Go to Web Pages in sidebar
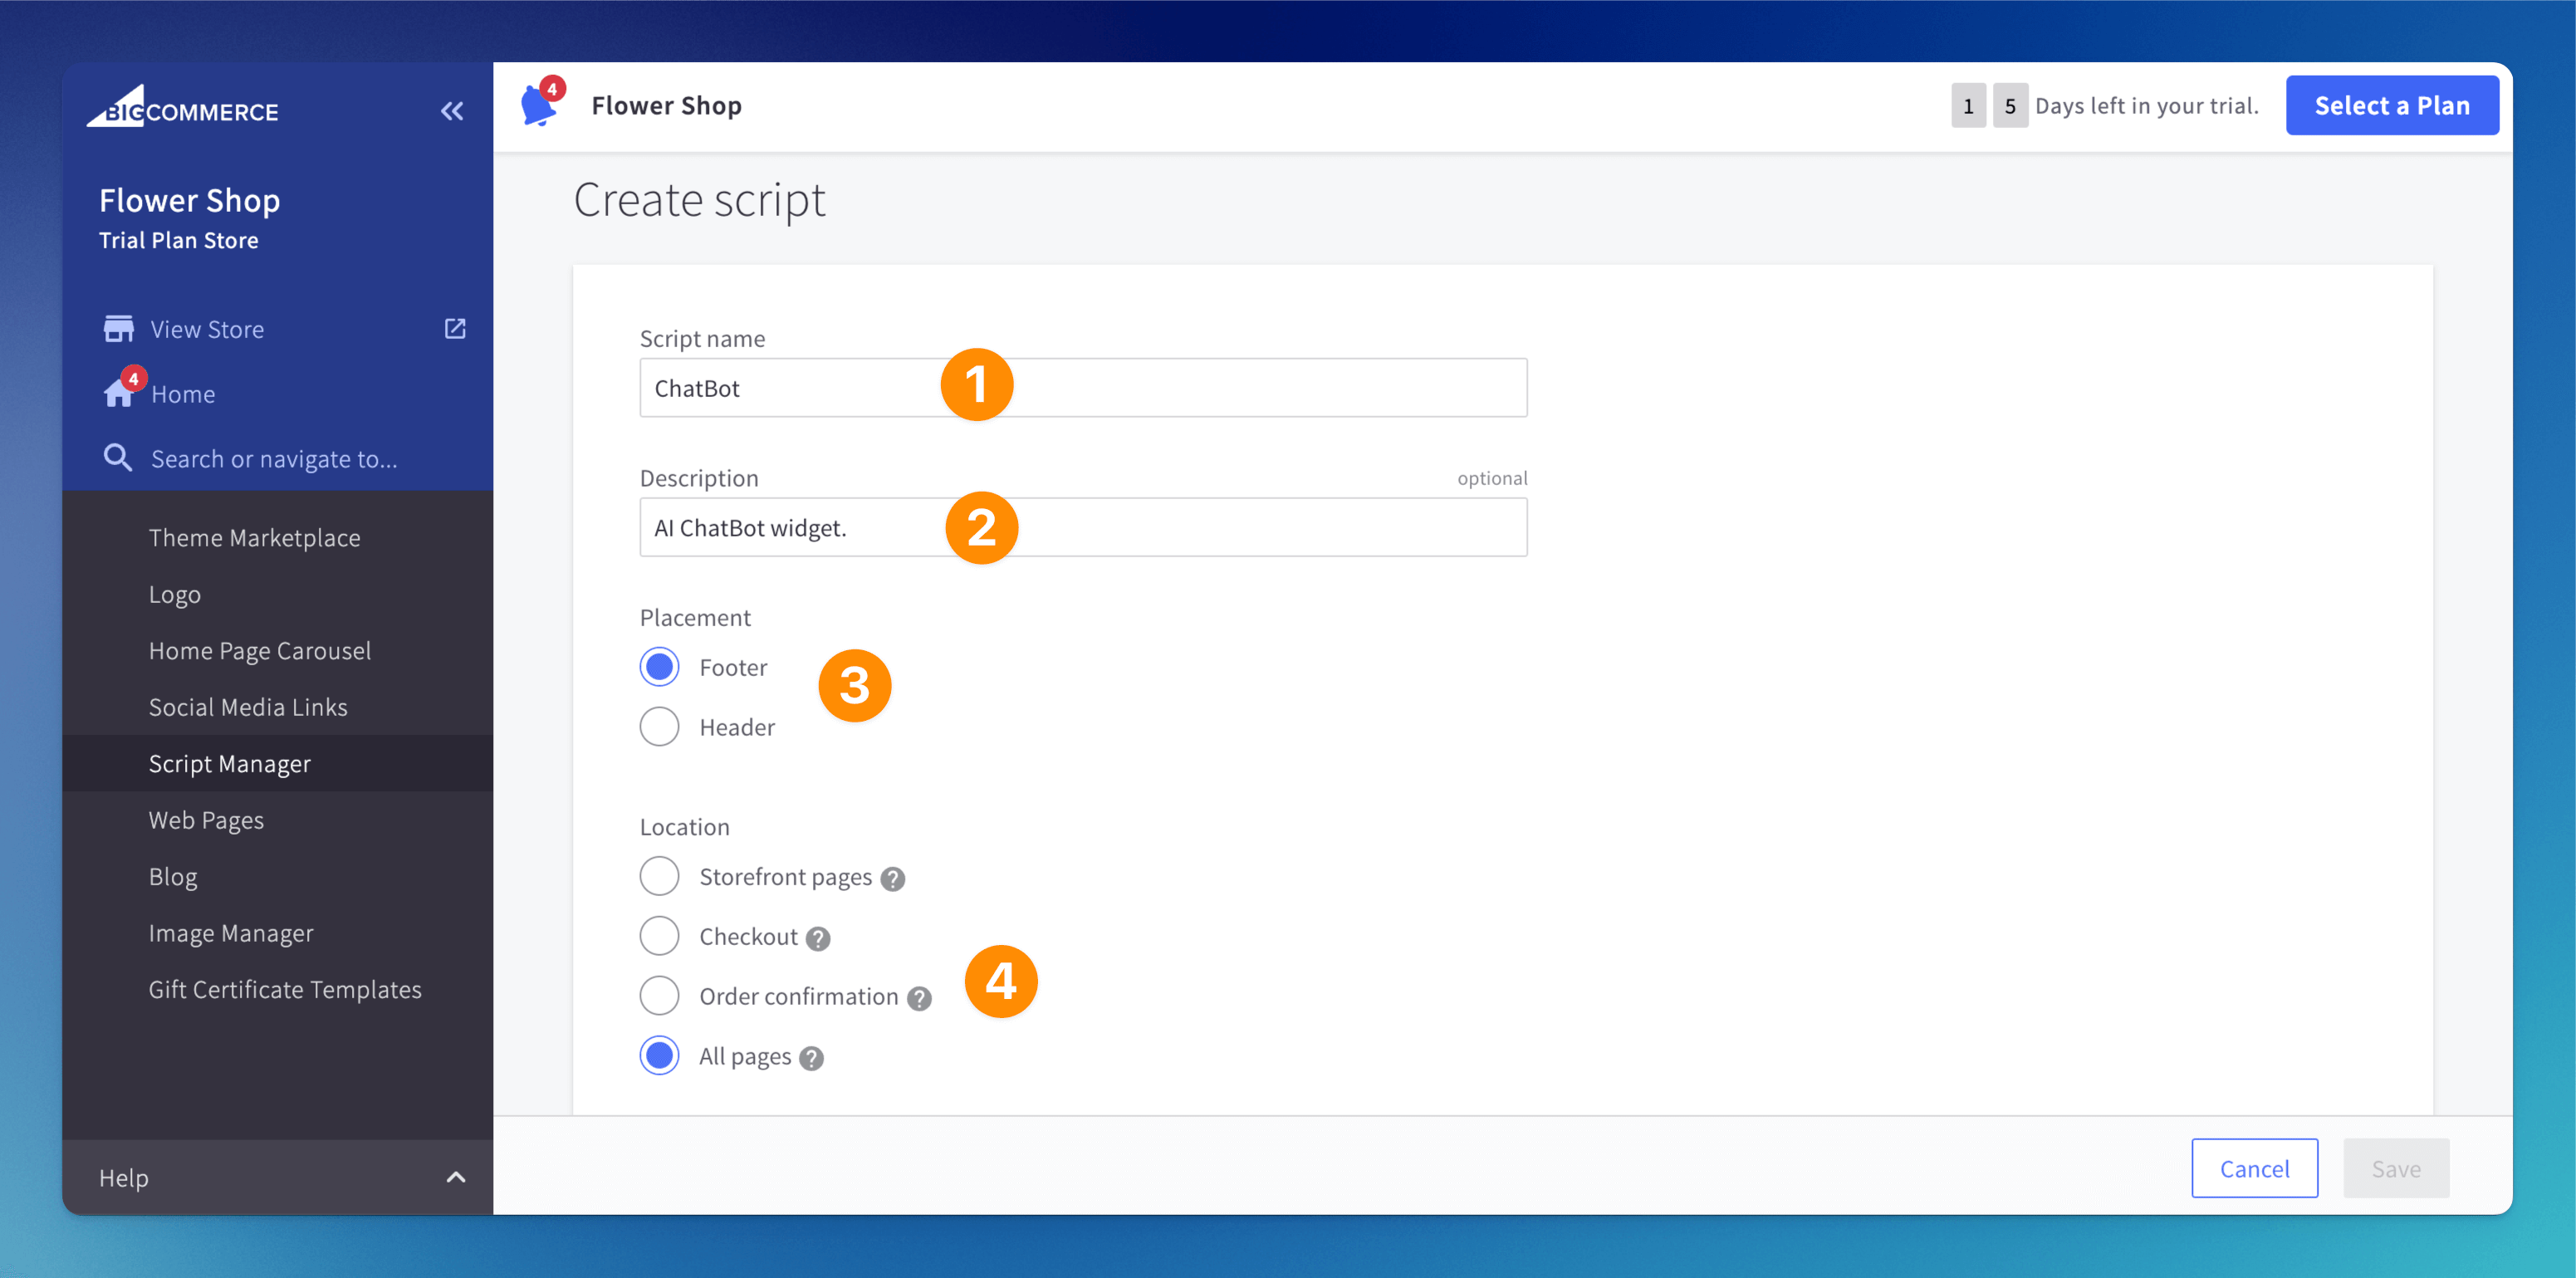This screenshot has width=2576, height=1278. (x=206, y=820)
